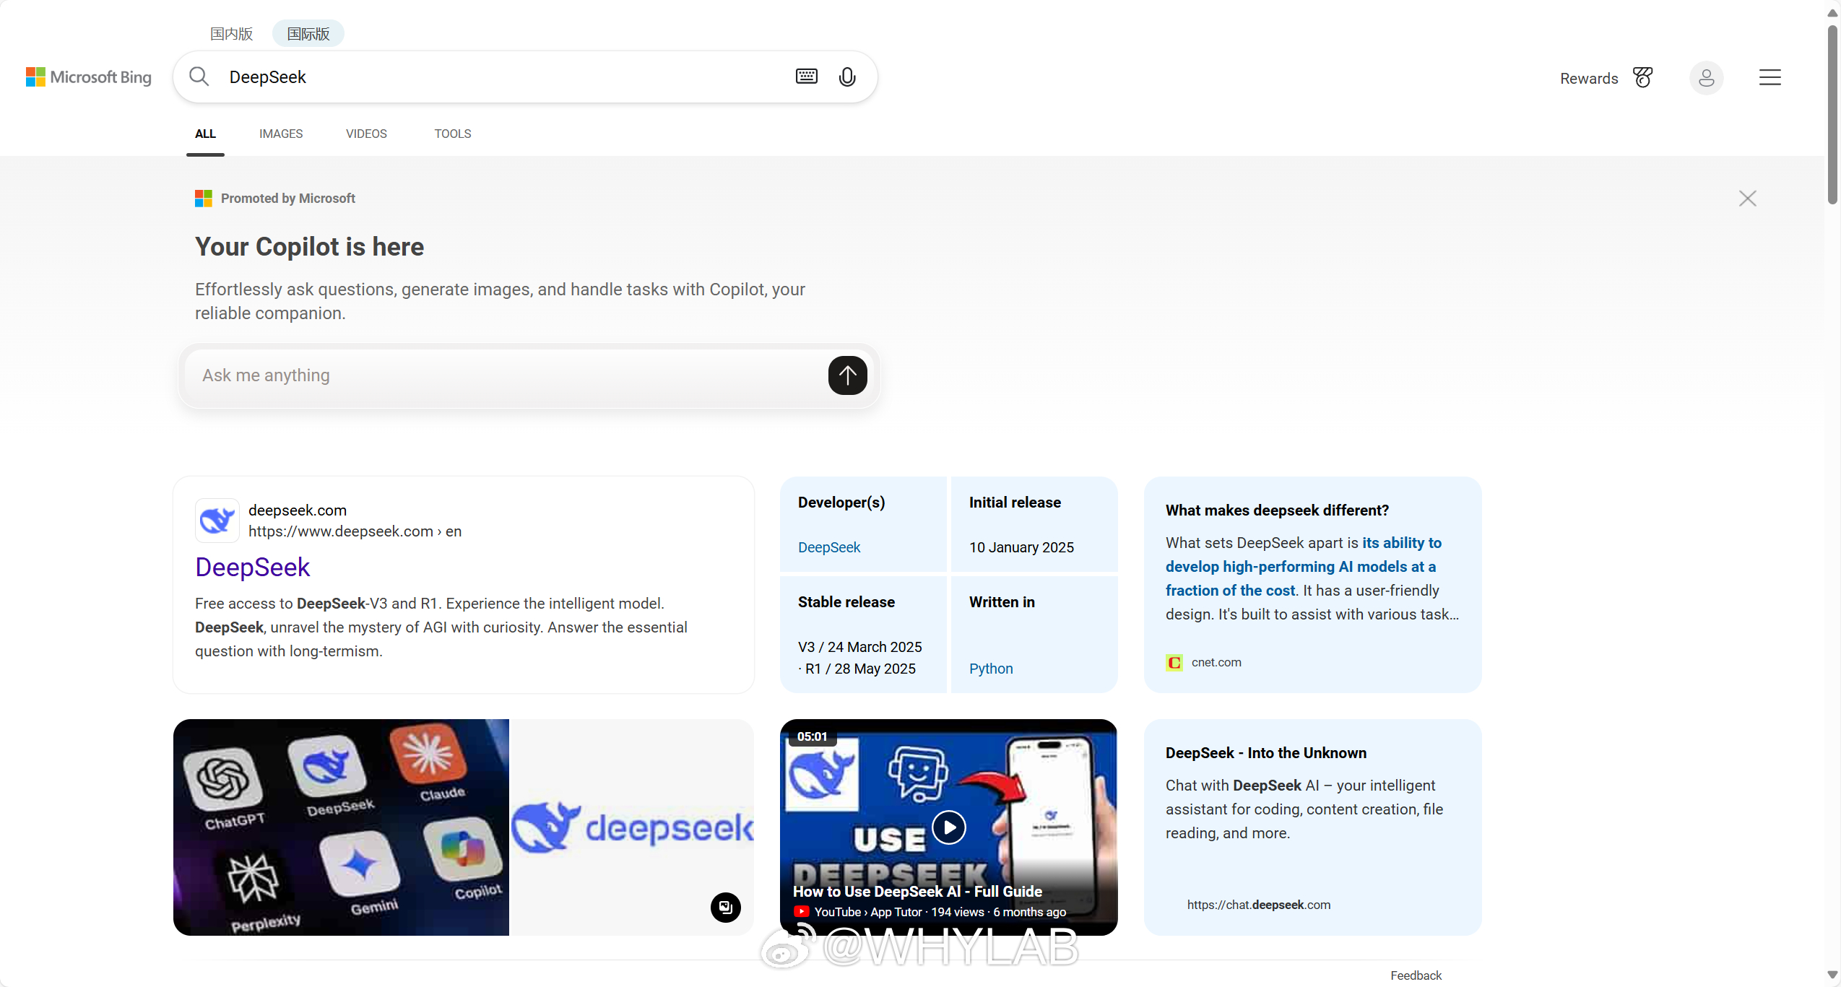
Task: Click the visual search icon on image
Action: click(x=725, y=907)
